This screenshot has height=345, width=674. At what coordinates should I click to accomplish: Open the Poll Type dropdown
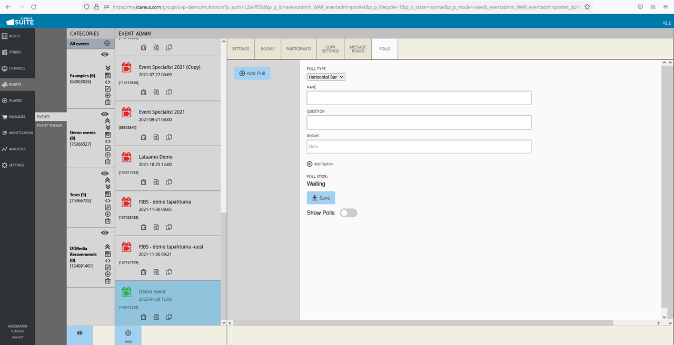[x=326, y=77]
